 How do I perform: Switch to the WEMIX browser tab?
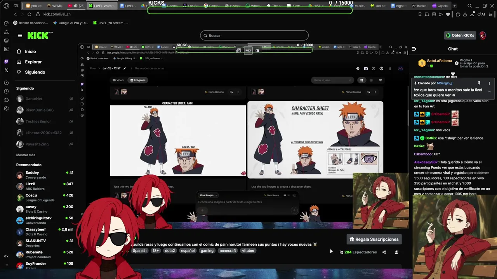[x=55, y=6]
